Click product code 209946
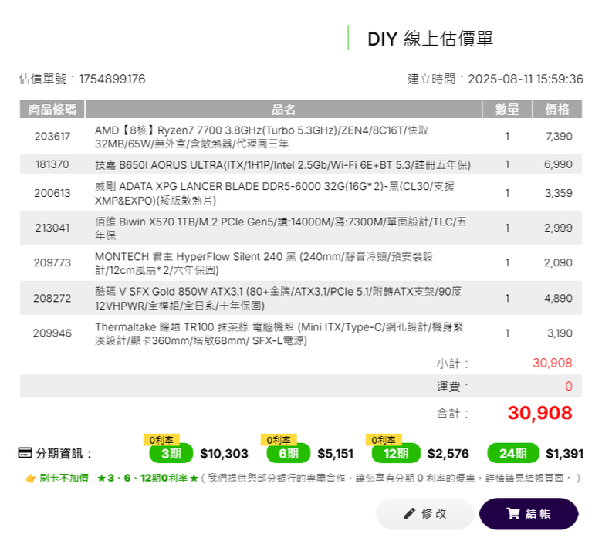Viewport: 602px width, 548px height. (x=52, y=333)
